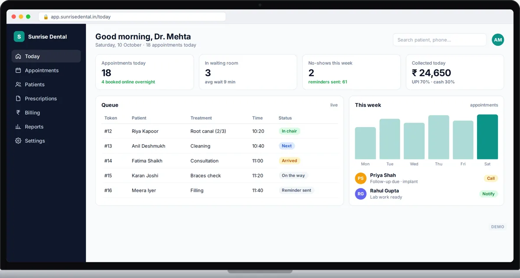Viewport: 520px width, 278px height.
Task: Click token #12 in the queue
Action: coord(108,131)
